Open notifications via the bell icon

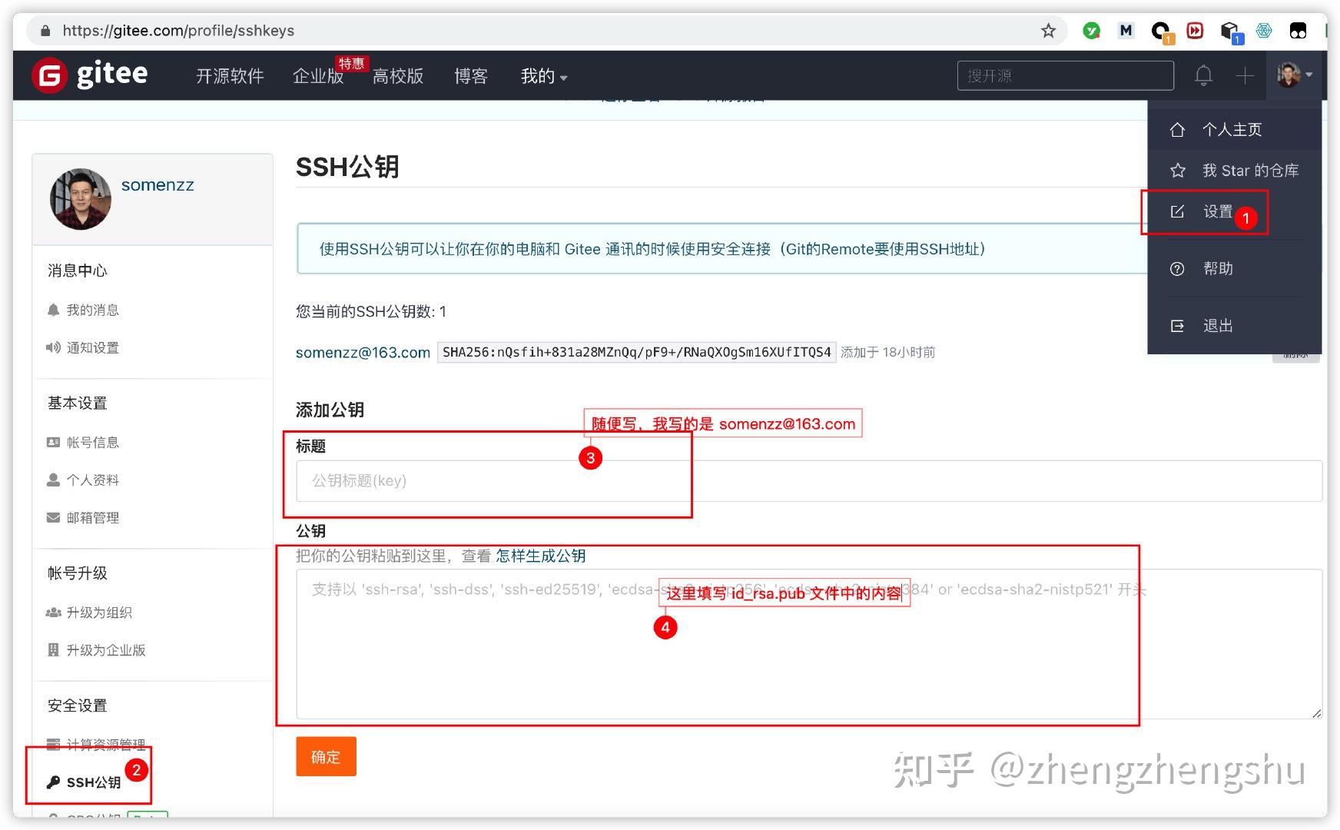(x=1203, y=75)
